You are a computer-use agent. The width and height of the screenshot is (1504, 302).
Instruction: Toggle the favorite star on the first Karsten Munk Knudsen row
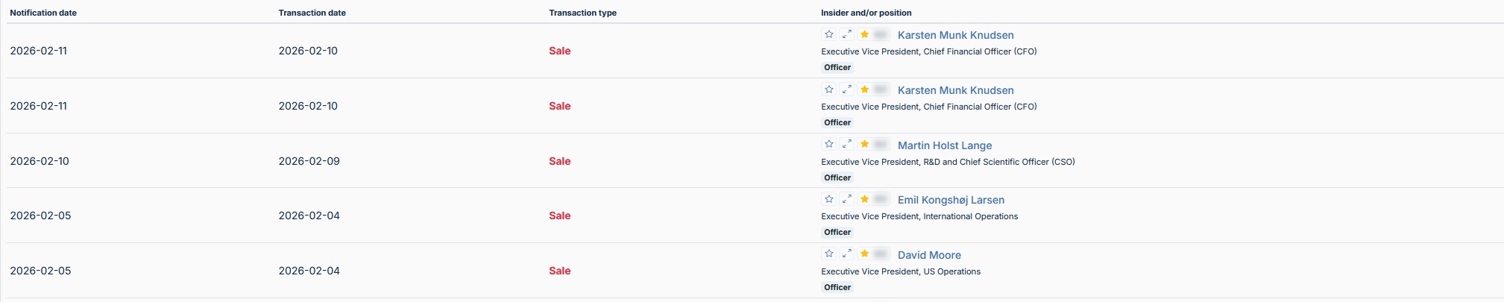(x=828, y=34)
